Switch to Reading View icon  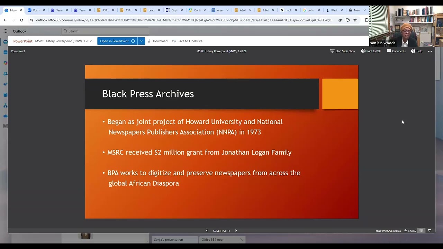coord(421,231)
